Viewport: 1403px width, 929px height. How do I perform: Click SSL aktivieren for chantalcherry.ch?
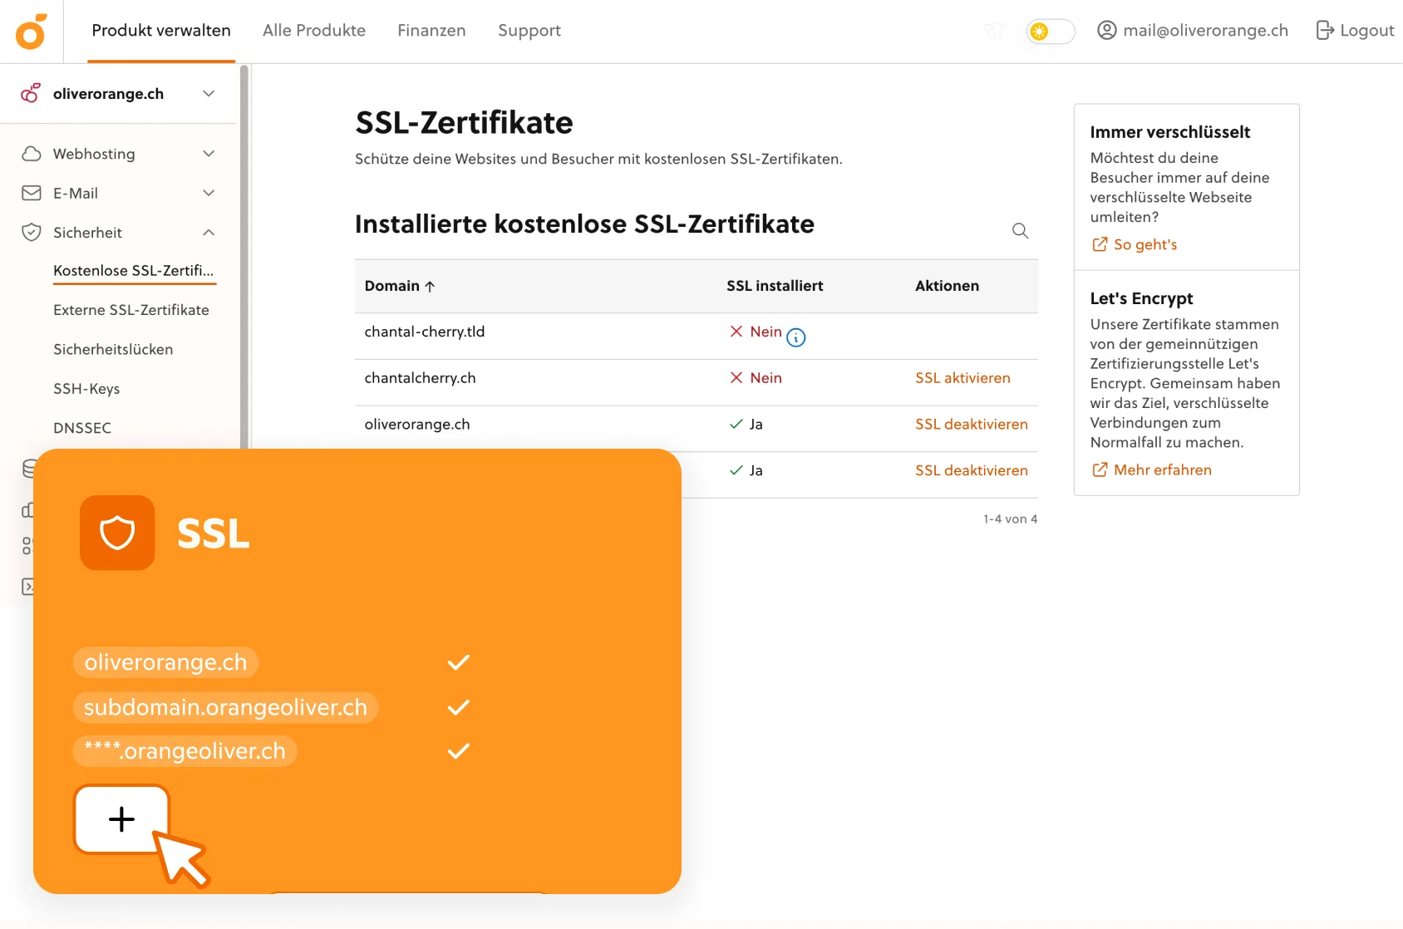coord(962,378)
